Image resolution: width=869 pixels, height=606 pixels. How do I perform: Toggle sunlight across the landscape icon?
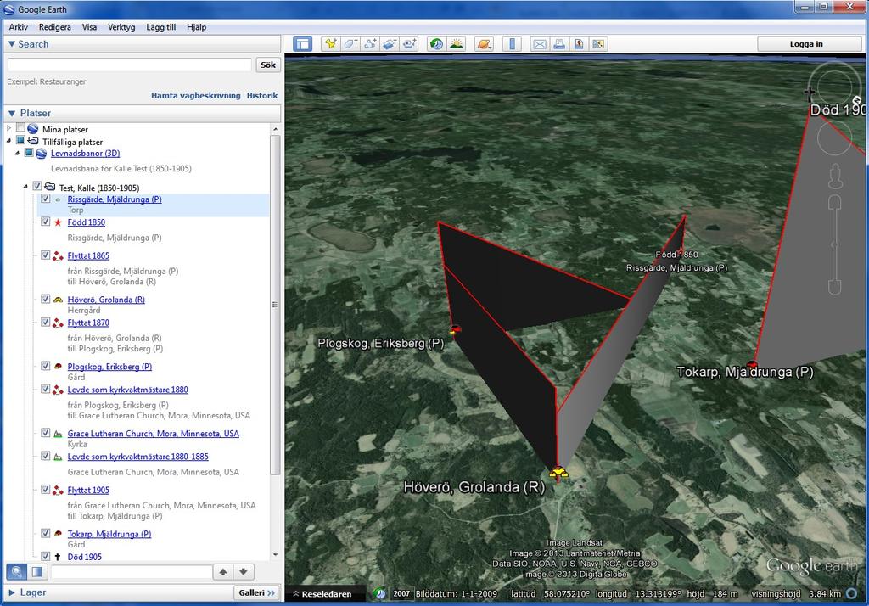(457, 44)
